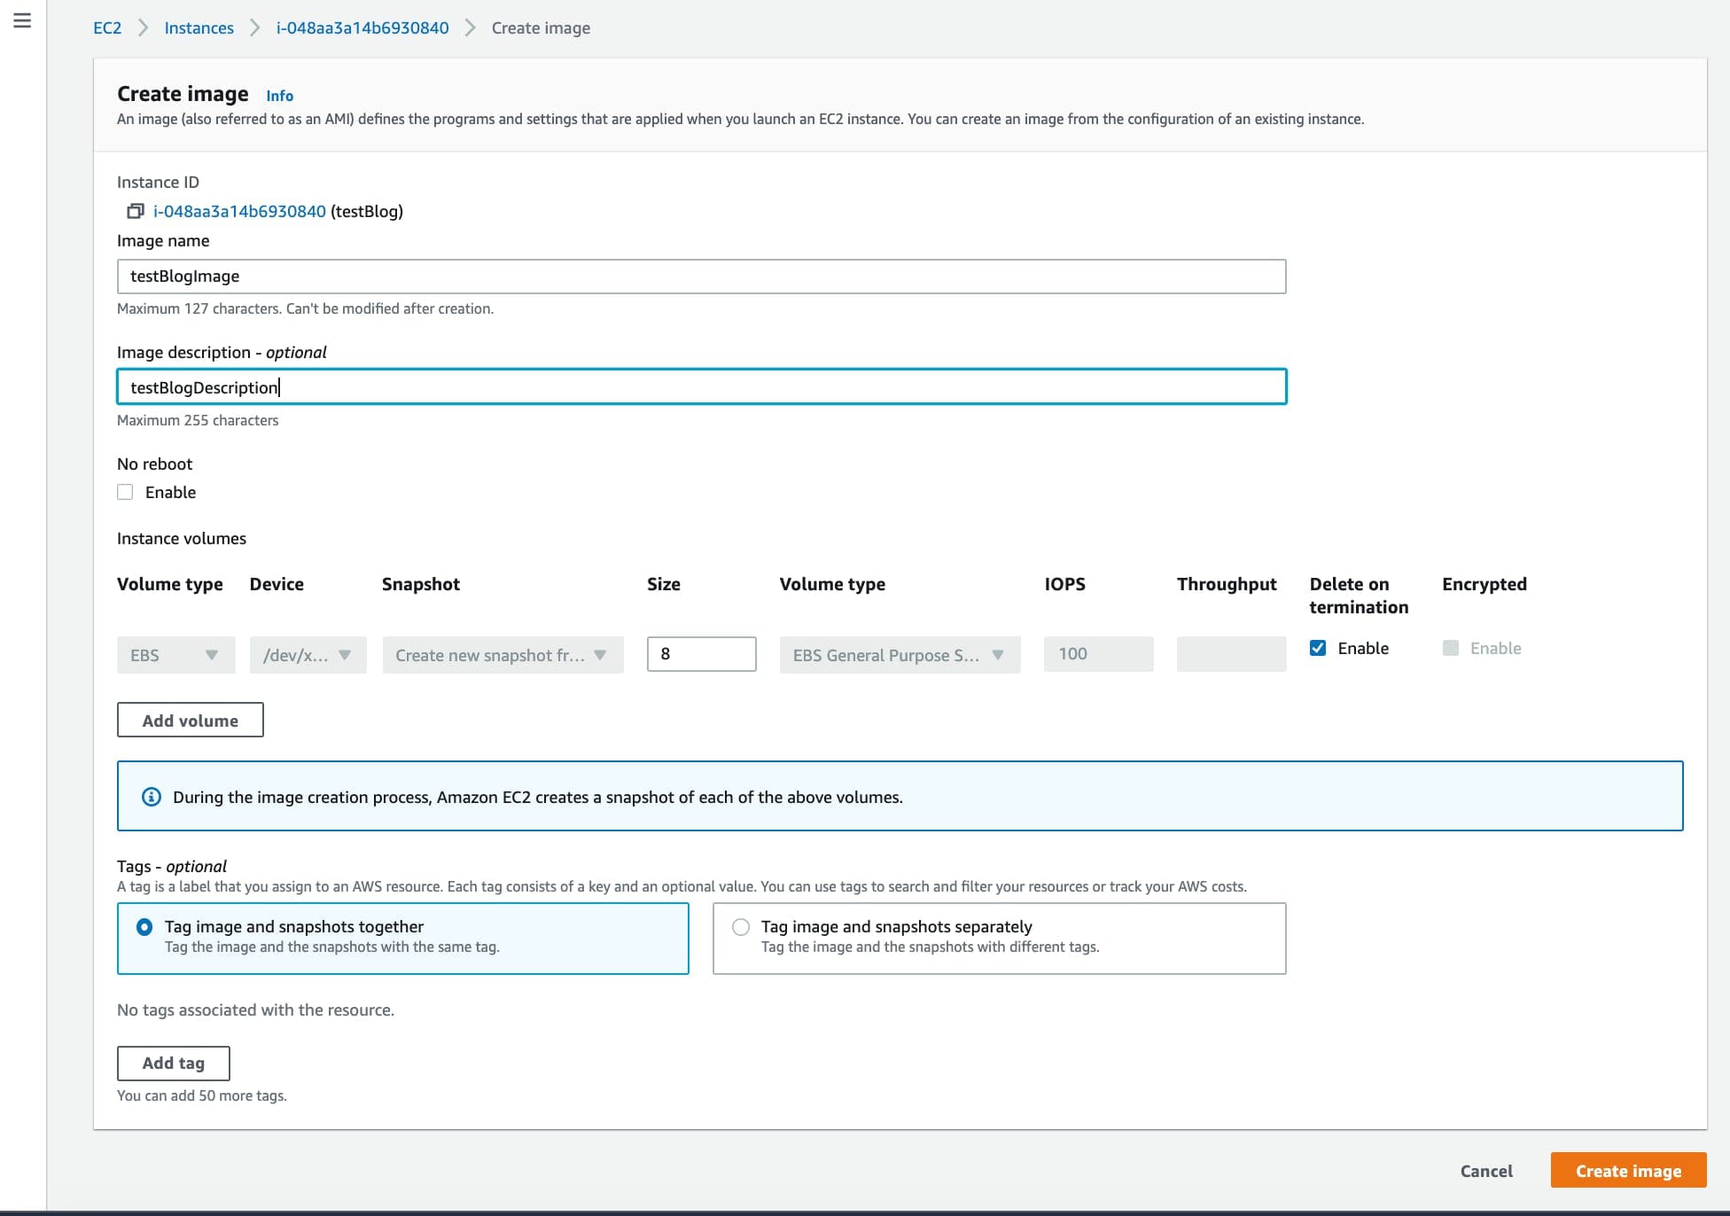1730x1216 pixels.
Task: Open the EBS volume type dropdown
Action: click(x=176, y=655)
